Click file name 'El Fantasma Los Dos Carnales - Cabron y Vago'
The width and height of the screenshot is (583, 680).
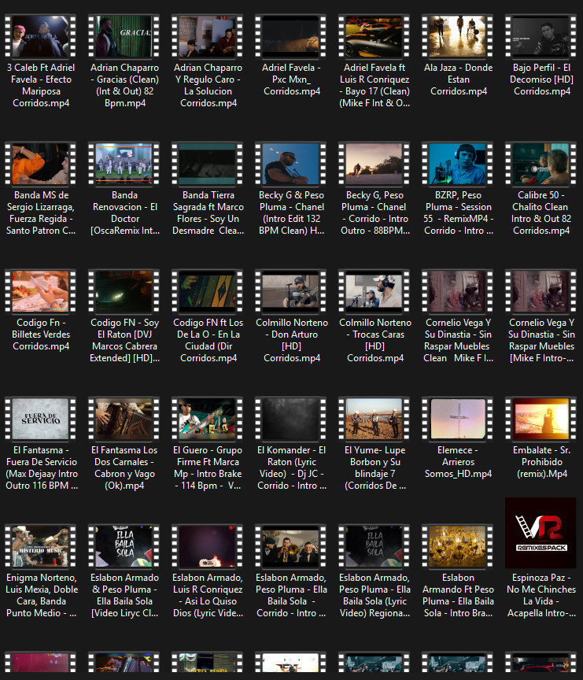click(124, 468)
